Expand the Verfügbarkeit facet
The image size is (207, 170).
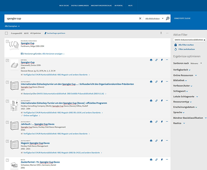point(182,70)
